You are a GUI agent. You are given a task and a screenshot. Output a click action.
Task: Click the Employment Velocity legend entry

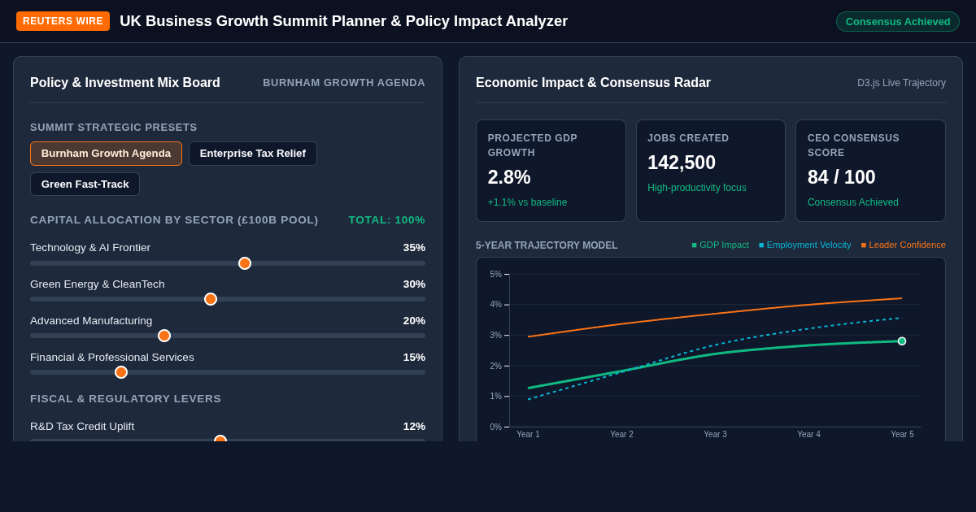pos(804,245)
